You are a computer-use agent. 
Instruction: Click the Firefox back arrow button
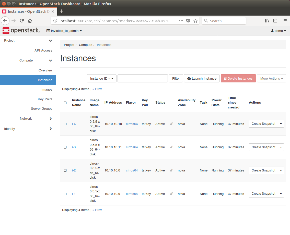point(5,21)
